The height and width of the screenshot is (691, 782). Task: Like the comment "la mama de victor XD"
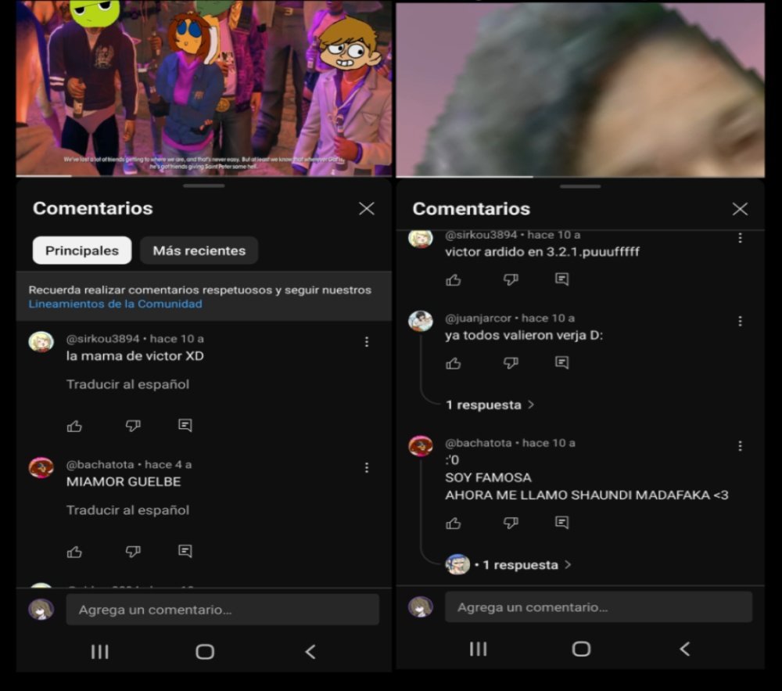click(x=74, y=426)
